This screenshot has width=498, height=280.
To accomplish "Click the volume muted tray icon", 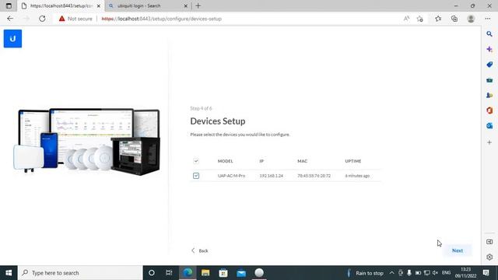I will (436, 273).
